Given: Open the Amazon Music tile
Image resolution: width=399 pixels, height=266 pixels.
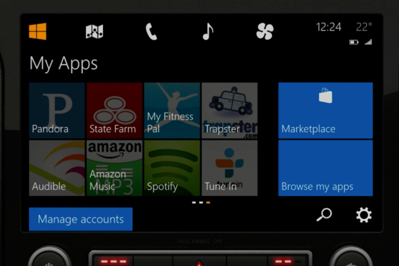Looking at the screenshot, I should (x=115, y=168).
